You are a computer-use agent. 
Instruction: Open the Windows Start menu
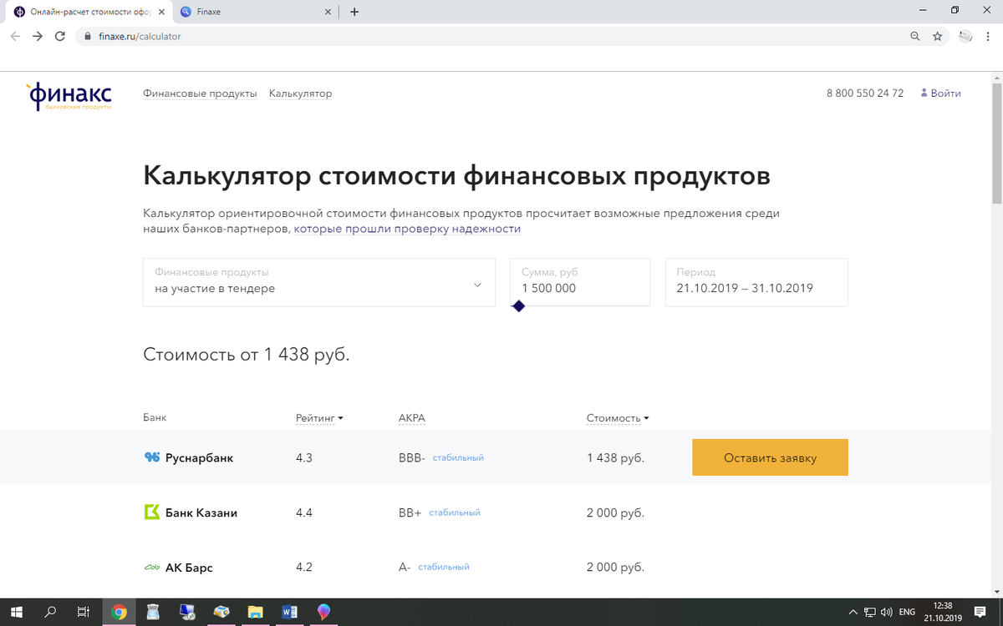(16, 612)
